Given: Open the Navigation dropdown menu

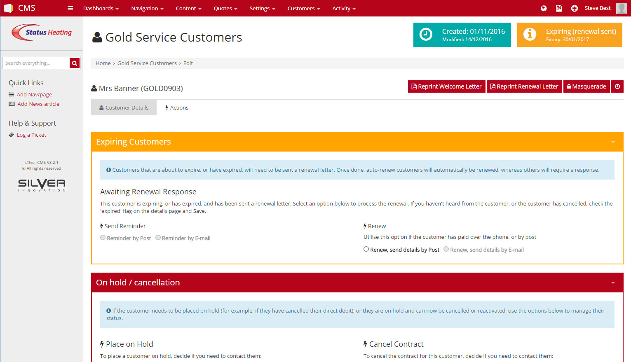Looking at the screenshot, I should pos(147,8).
